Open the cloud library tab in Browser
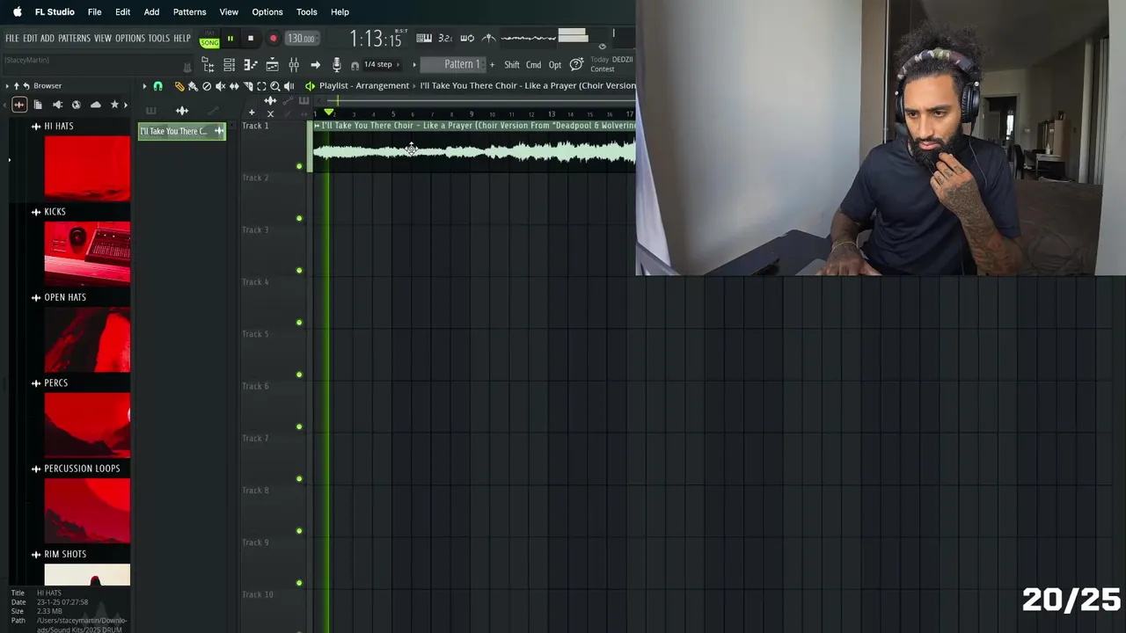Image resolution: width=1126 pixels, height=633 pixels. point(96,105)
